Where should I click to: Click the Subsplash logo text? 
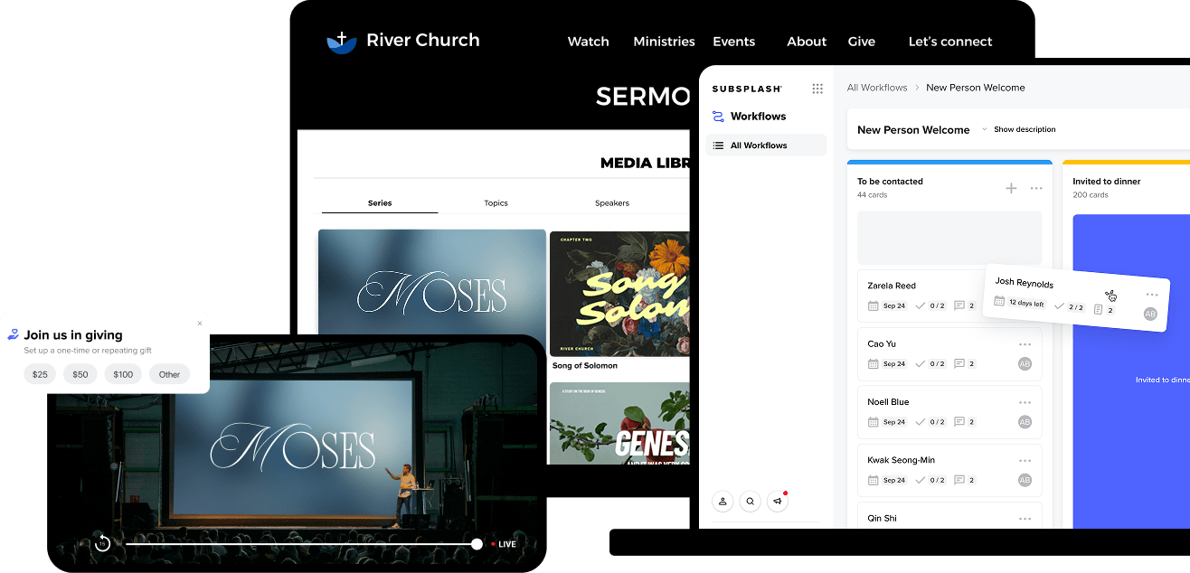(x=747, y=89)
